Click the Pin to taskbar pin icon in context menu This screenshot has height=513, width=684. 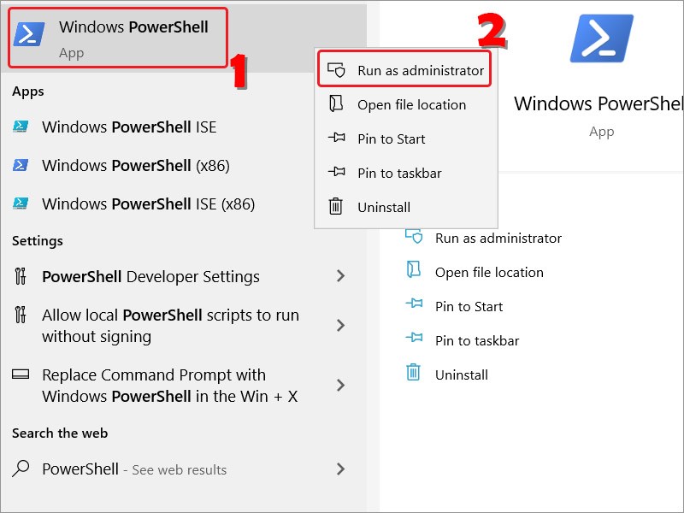[x=336, y=172]
